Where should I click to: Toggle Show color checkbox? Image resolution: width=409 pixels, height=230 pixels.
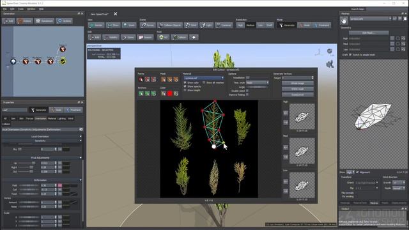coord(185,82)
